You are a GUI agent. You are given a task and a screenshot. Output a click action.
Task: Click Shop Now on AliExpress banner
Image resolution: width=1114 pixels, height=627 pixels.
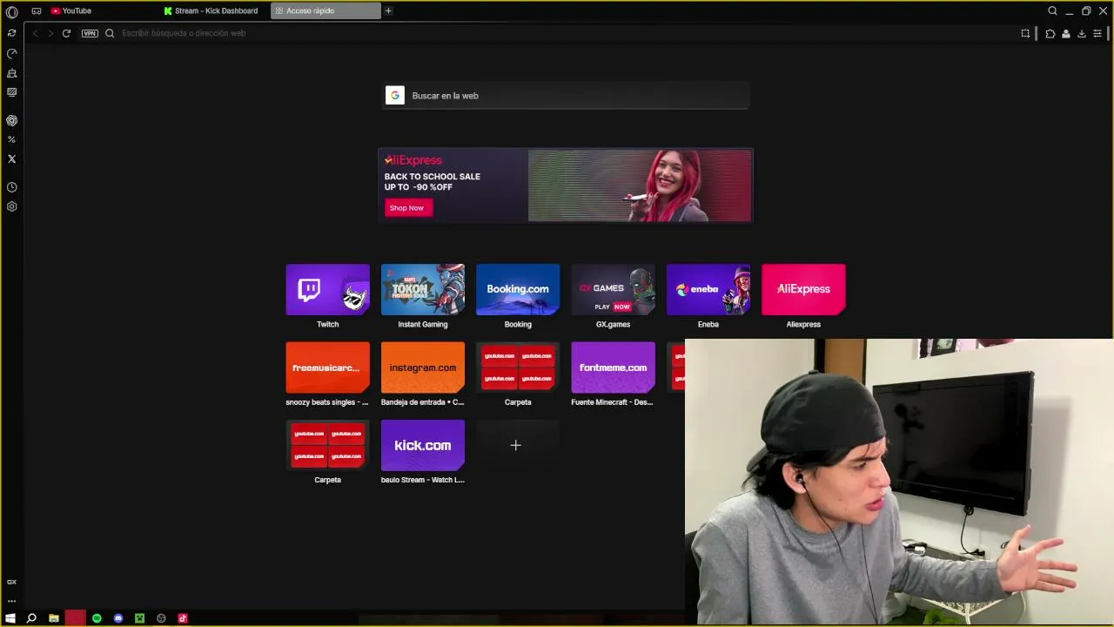[x=406, y=208]
